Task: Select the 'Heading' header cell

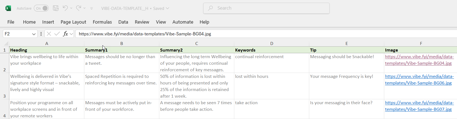Action: coord(47,50)
